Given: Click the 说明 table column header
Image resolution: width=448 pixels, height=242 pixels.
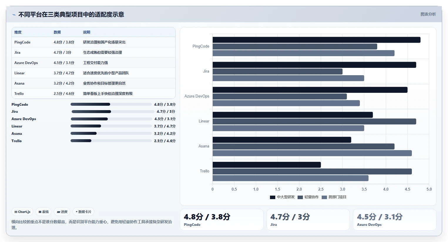Looking at the screenshot, I should pos(87,32).
